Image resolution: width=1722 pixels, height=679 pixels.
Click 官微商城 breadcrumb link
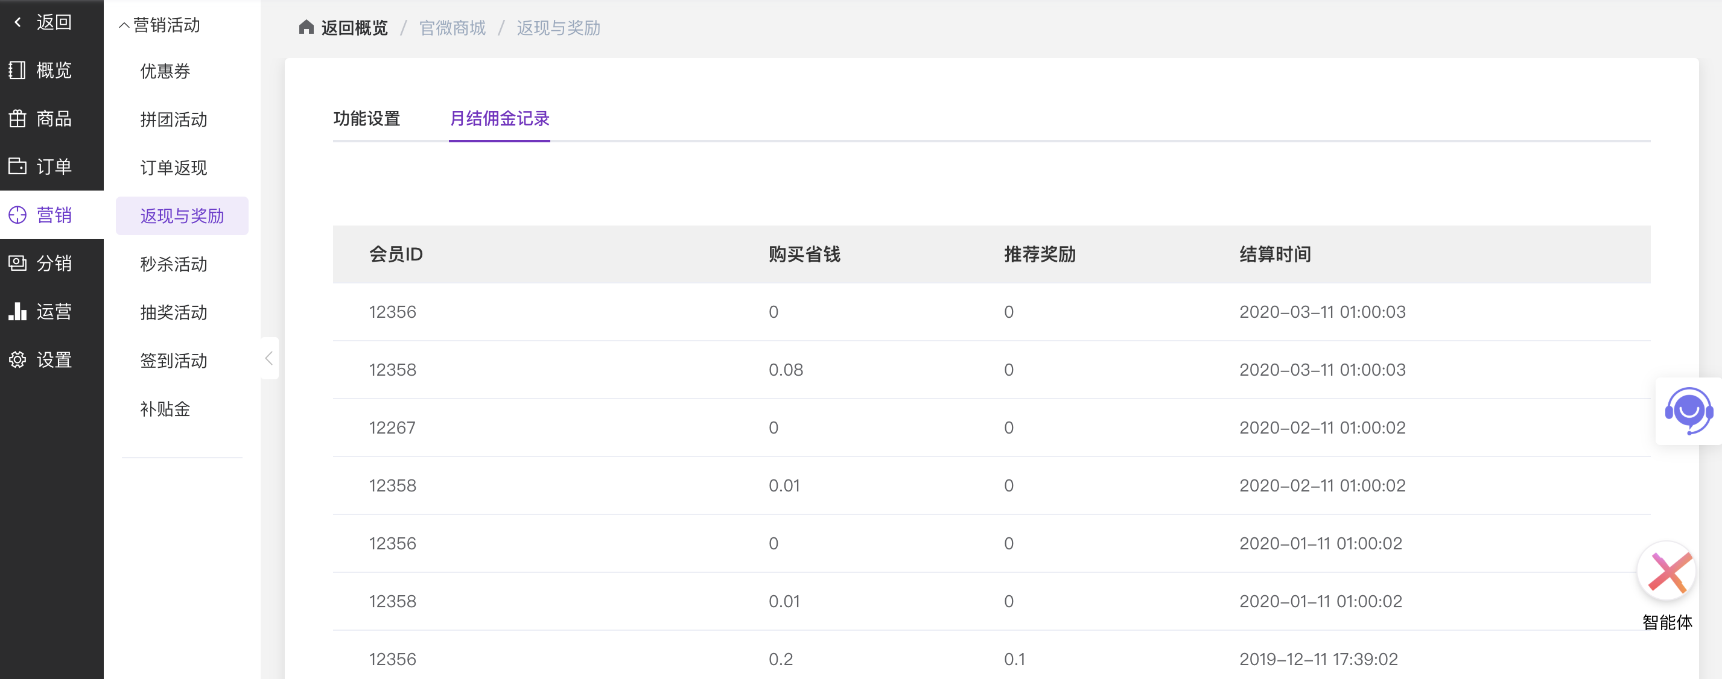[452, 27]
